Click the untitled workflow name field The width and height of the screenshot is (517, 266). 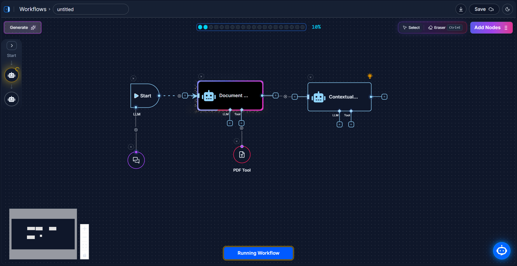click(91, 9)
